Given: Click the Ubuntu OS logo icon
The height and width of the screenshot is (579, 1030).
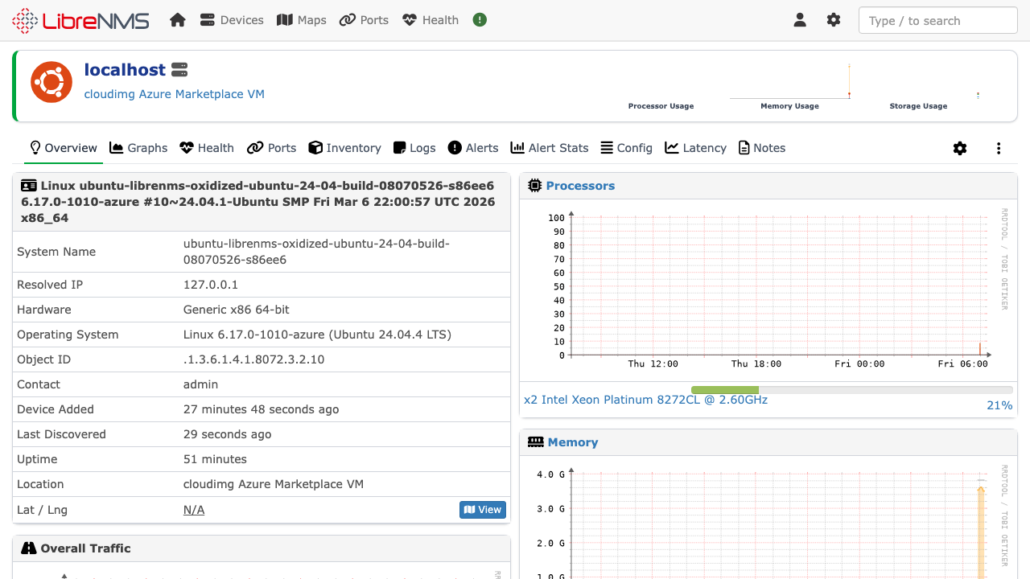Looking at the screenshot, I should [51, 82].
